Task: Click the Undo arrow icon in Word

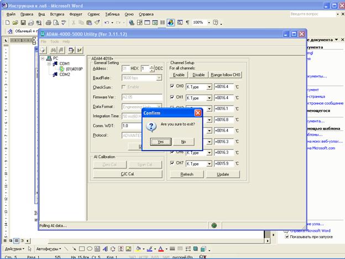Action: tap(106, 23)
